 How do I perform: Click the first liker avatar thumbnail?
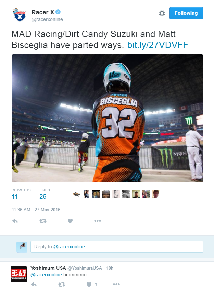tap(76, 194)
